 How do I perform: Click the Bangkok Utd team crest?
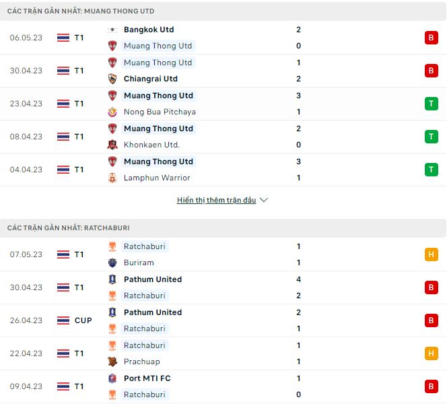[x=112, y=30]
